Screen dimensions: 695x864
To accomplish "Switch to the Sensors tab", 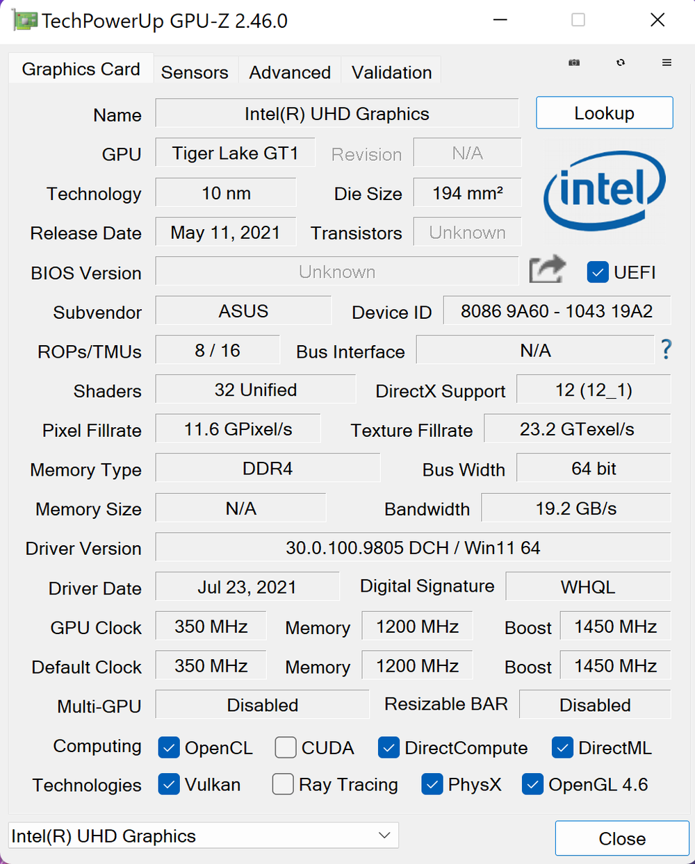I will click(195, 72).
